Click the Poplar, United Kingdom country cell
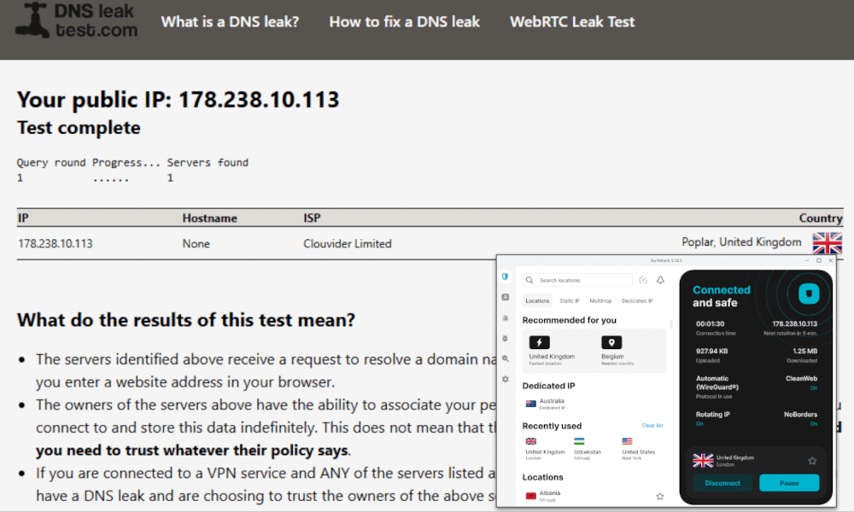This screenshot has width=854, height=512. 741,242
